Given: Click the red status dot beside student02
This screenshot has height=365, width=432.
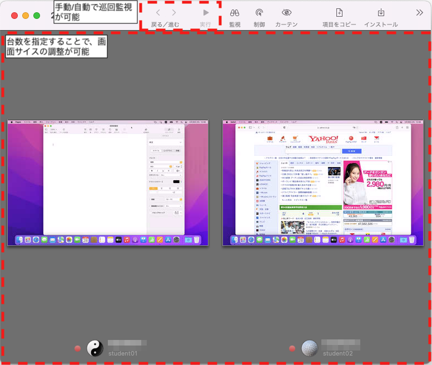Looking at the screenshot, I should pyautogui.click(x=292, y=349).
